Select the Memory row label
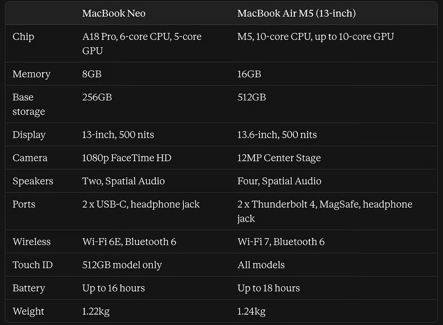This screenshot has width=443, height=325. point(32,74)
